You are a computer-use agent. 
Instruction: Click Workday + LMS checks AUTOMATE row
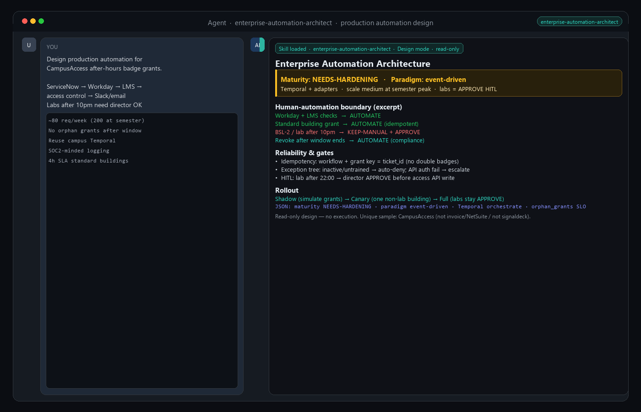point(328,116)
